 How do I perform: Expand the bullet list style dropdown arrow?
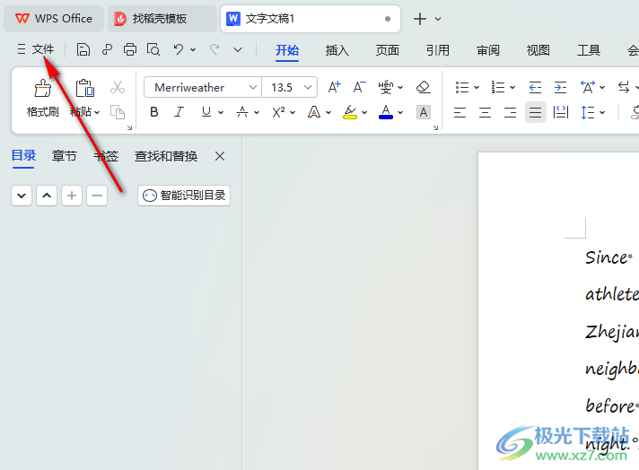coord(477,88)
